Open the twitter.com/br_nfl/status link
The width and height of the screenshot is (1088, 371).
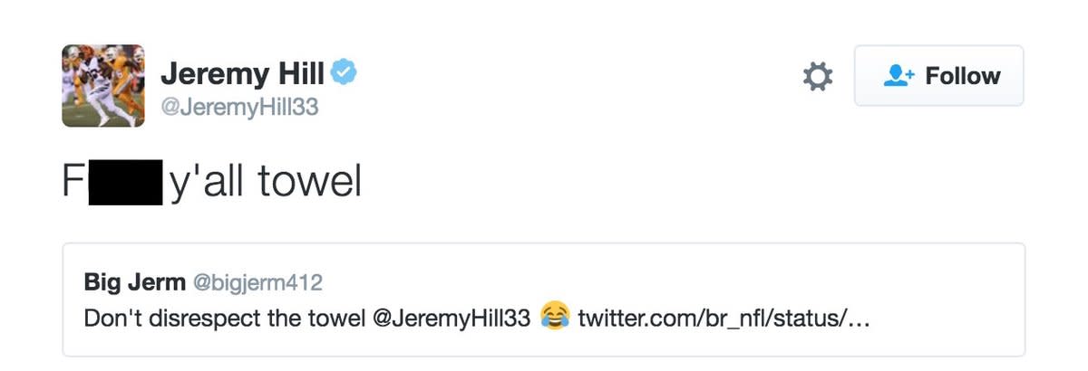pyautogui.click(x=724, y=319)
